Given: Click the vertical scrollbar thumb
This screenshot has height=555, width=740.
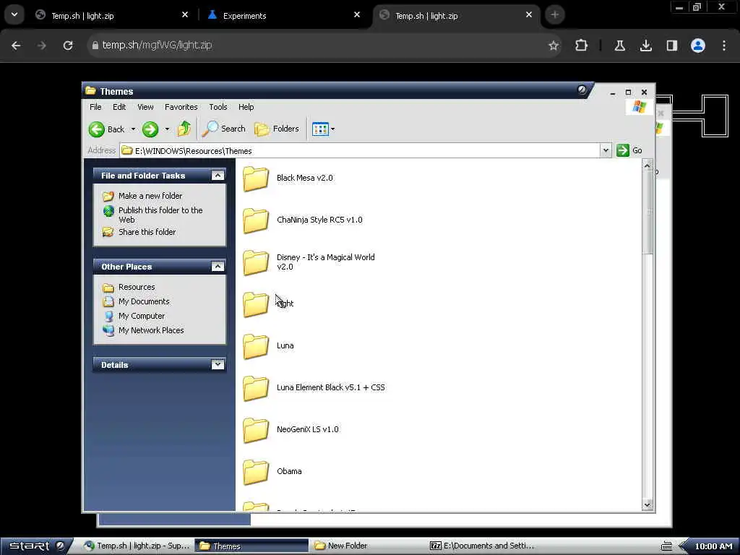Looking at the screenshot, I should point(647,212).
